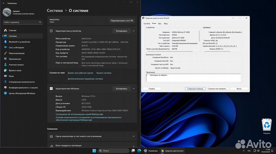276x154 pixels.
Task: Copy Windows specifications with Копировать
Action: [122, 89]
